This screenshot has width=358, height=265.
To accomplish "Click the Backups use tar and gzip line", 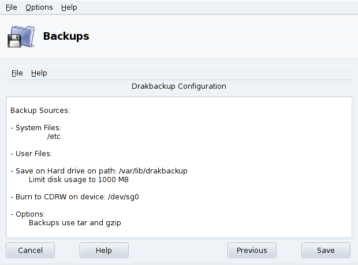I will 75,222.
